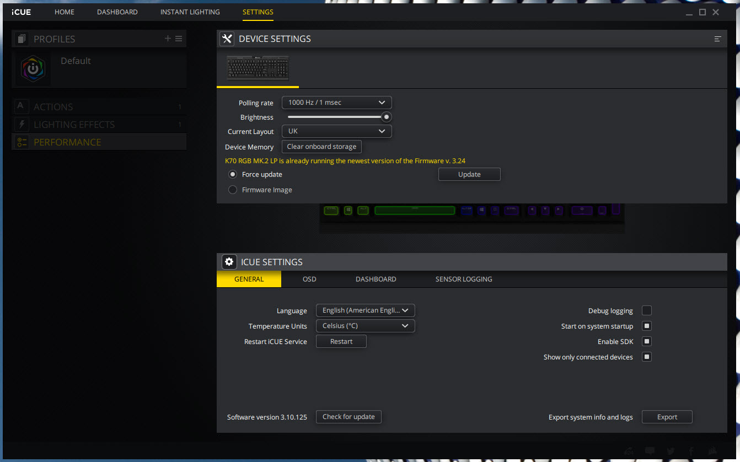Viewport: 740px width, 462px height.
Task: Switch to Instant Lighting tab
Action: tap(190, 12)
